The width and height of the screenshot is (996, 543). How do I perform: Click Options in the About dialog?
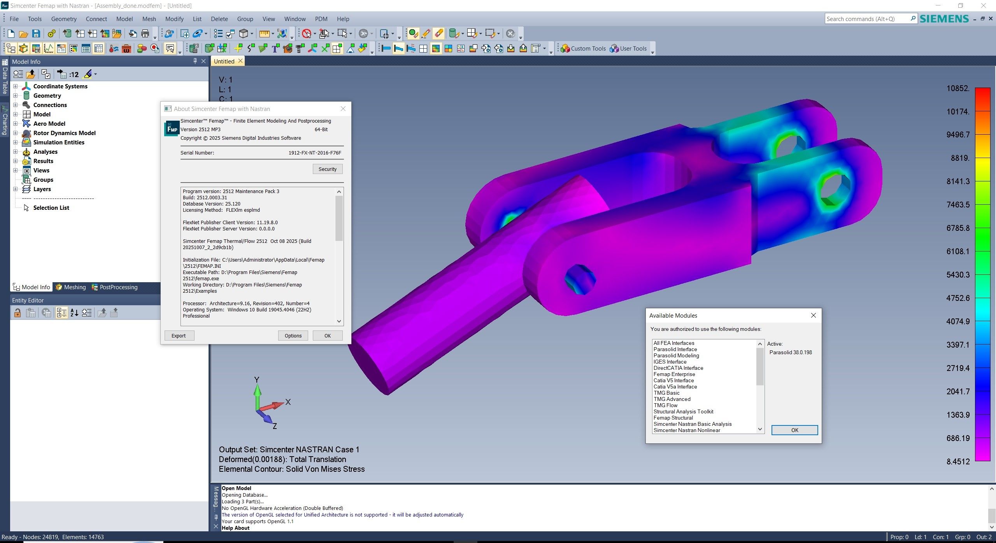coord(293,336)
